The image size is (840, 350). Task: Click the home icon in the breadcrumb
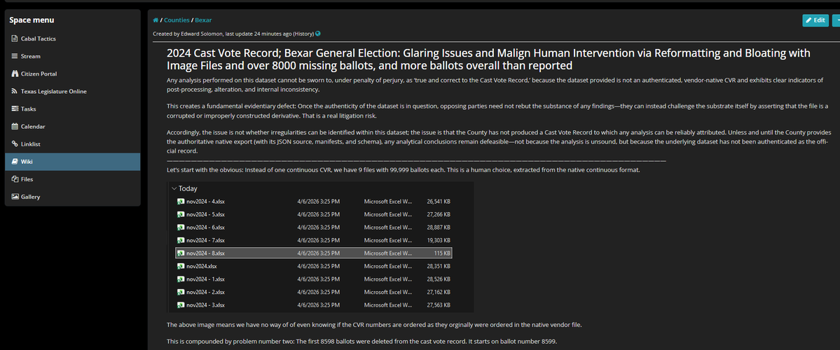[156, 20]
